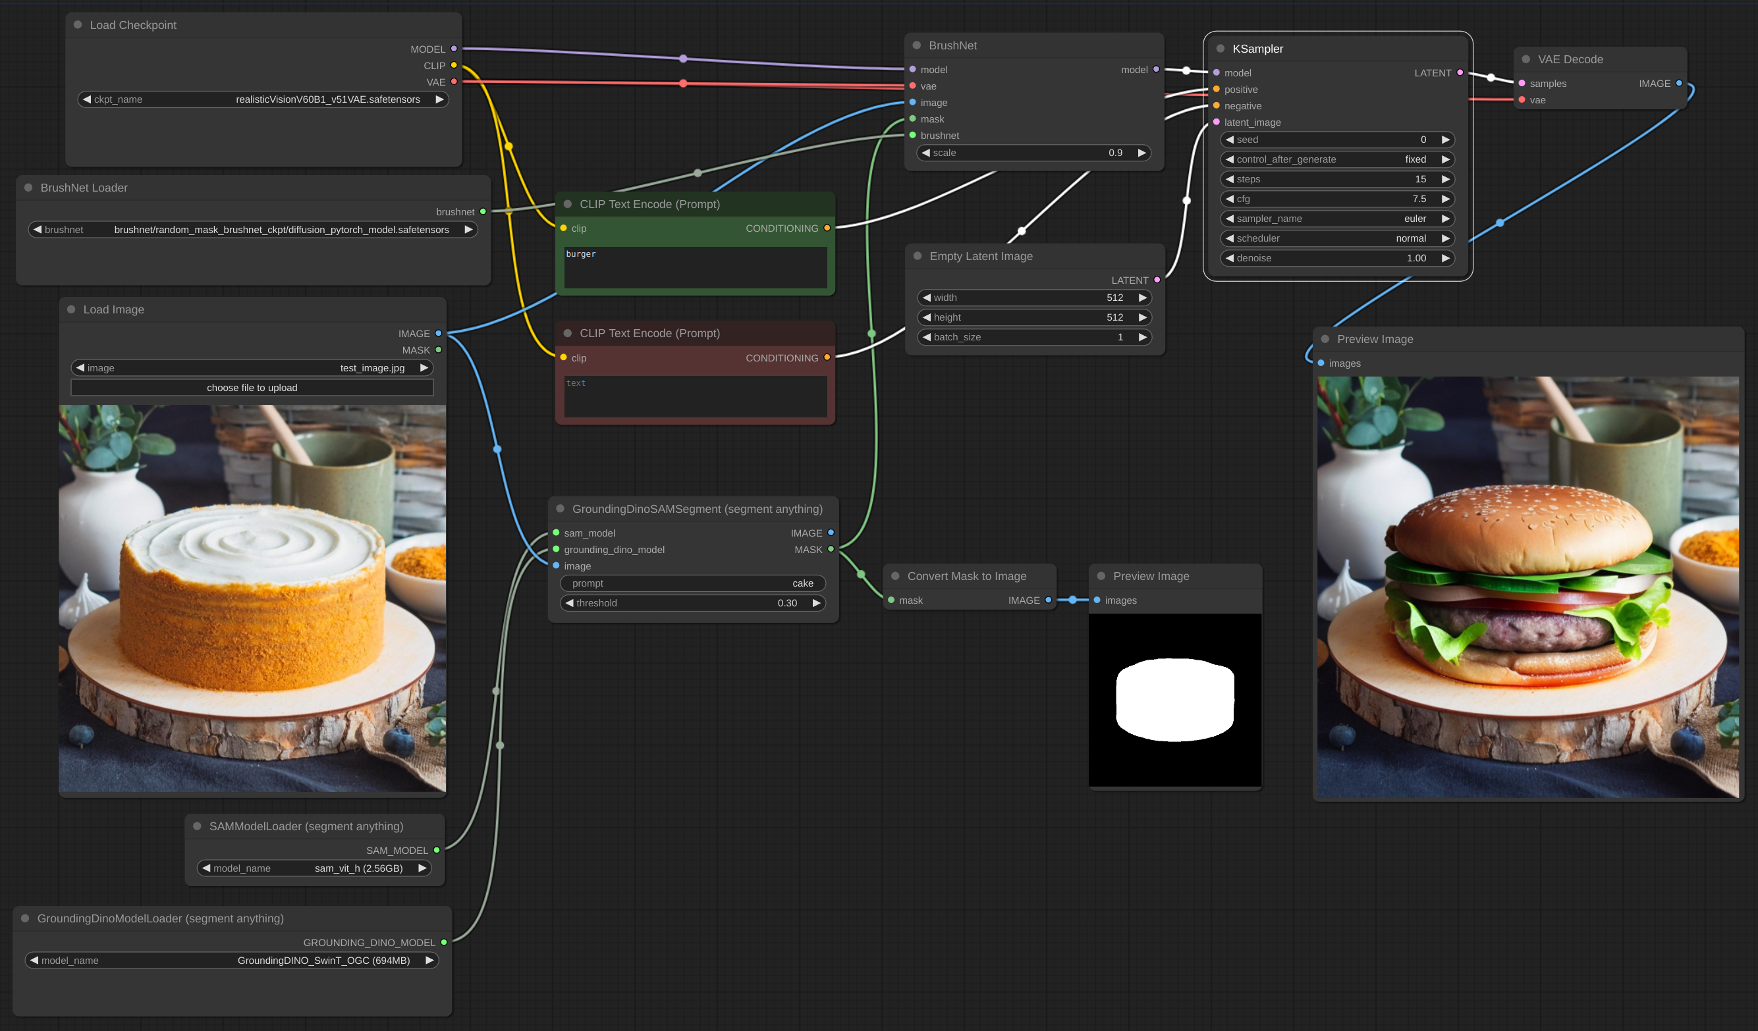Viewport: 1758px width, 1031px height.
Task: Click the KSampler LATENT output socket
Action: [x=1460, y=72]
